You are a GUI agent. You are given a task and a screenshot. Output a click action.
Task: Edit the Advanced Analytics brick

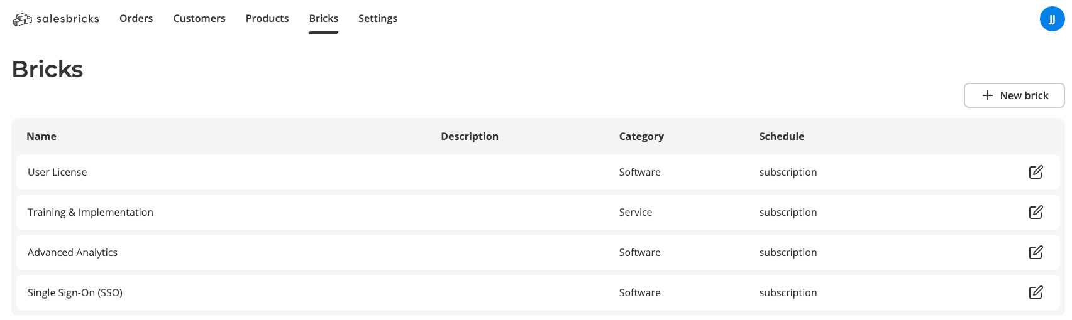[x=1036, y=252]
